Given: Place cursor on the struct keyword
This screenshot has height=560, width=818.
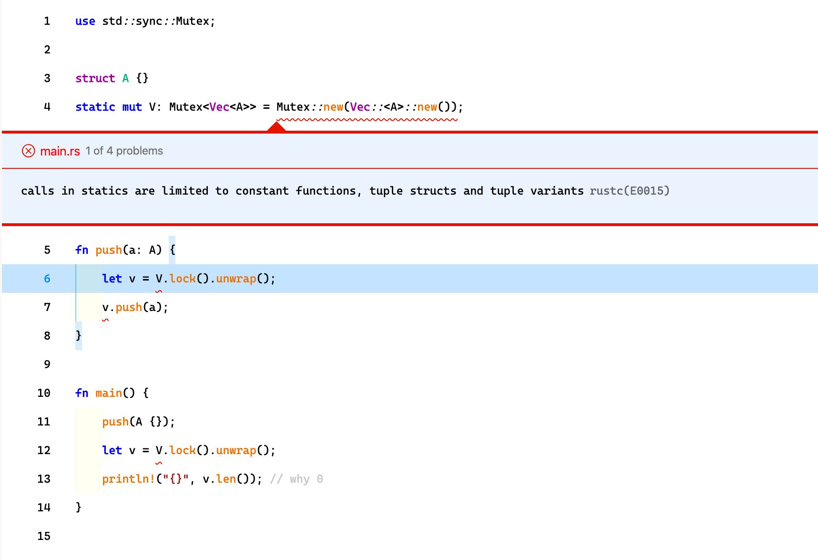Looking at the screenshot, I should click(x=95, y=79).
